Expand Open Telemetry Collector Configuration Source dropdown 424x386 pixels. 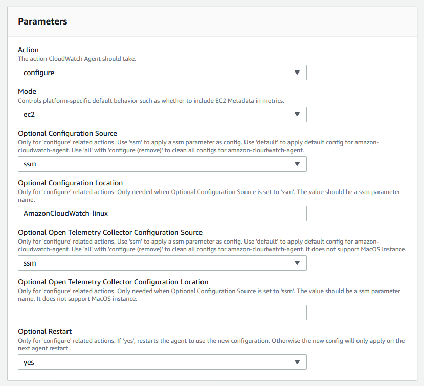point(162,263)
